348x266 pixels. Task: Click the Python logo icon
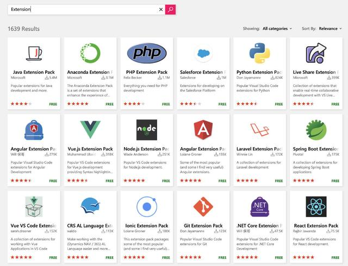tap(260, 53)
